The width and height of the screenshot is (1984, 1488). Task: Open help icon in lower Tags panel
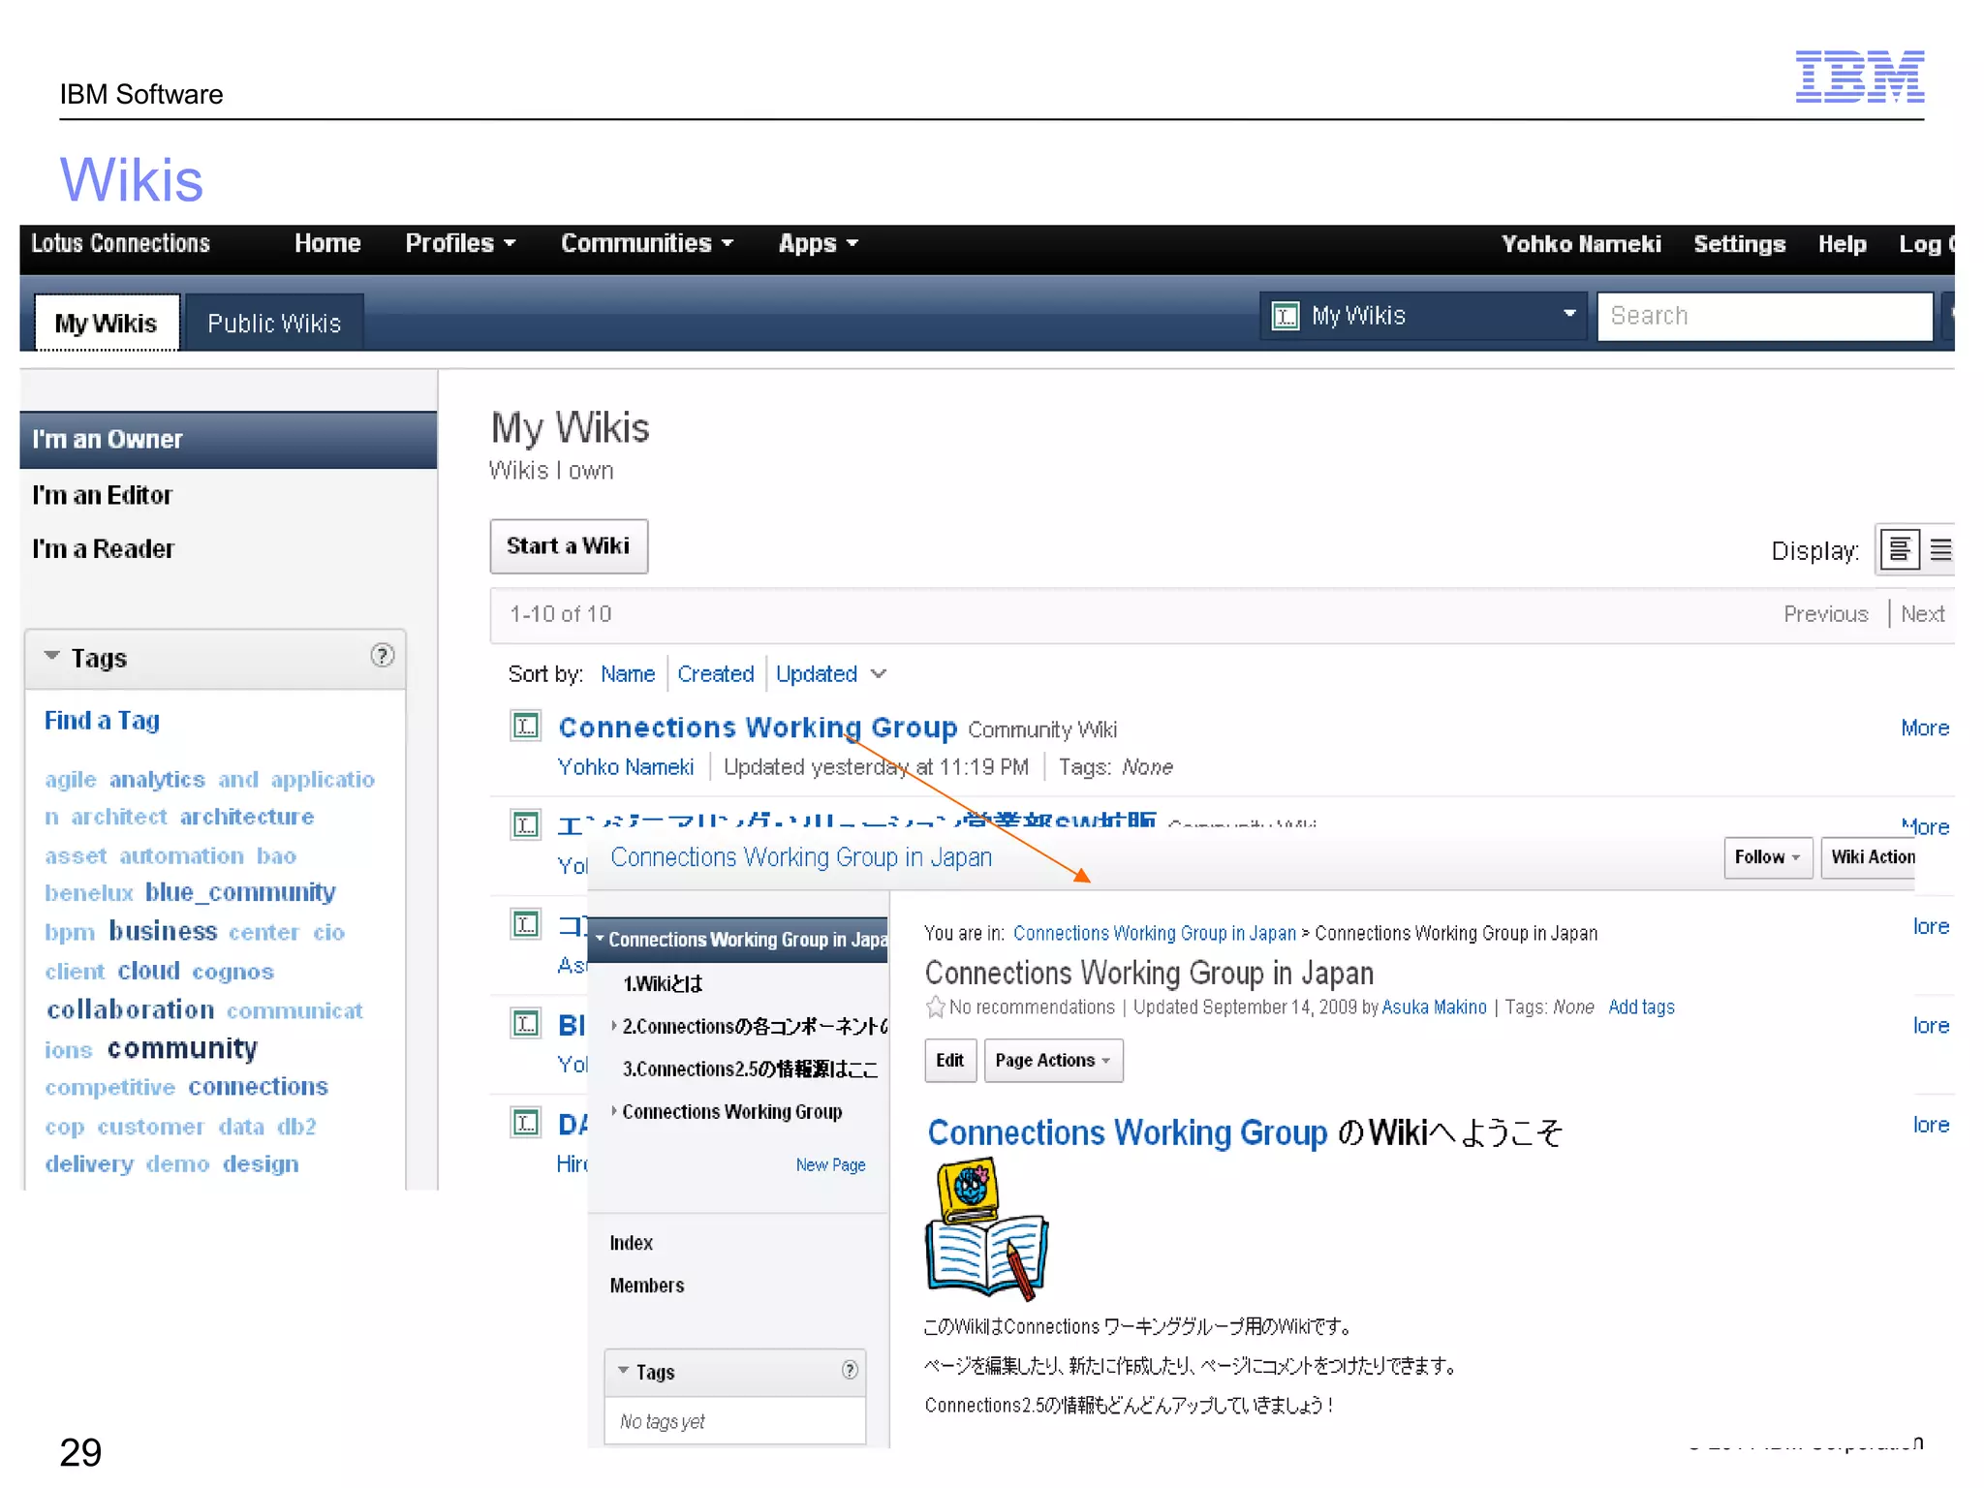850,1370
